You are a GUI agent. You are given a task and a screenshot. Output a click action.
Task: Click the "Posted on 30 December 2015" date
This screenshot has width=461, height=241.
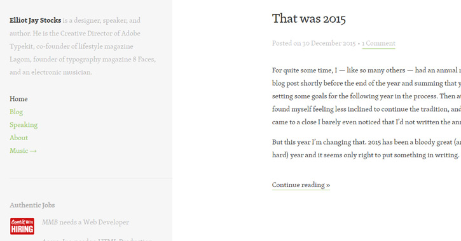[313, 43]
